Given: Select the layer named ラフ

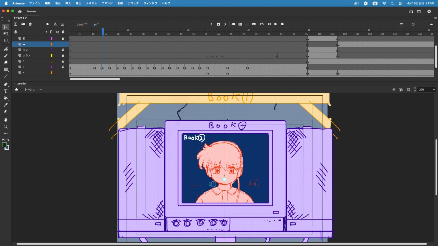Looking at the screenshot, I should click(25, 50).
